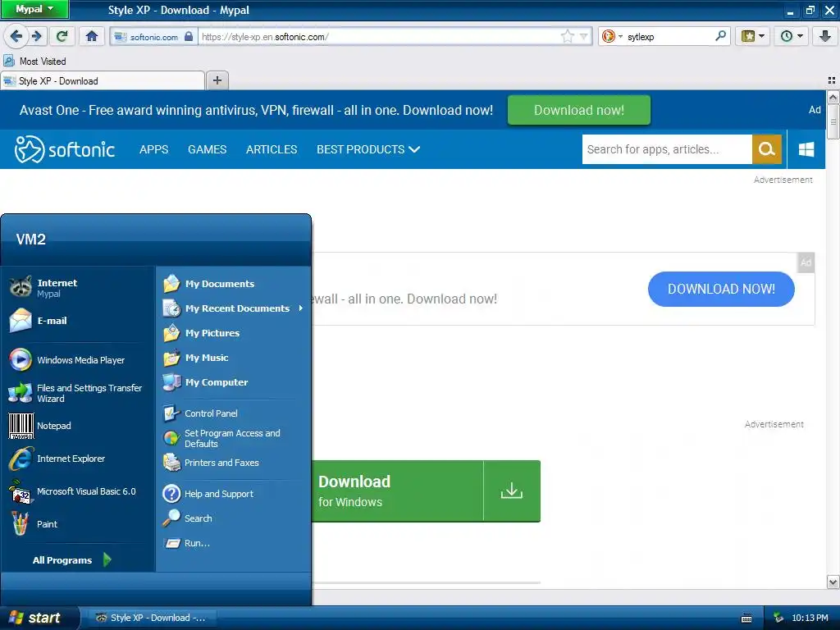Expand All Programs in Start menu

72,559
